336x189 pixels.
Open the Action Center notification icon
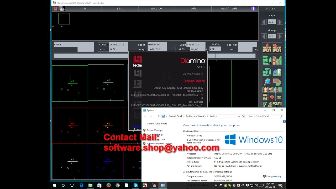pyautogui.click(x=280, y=185)
